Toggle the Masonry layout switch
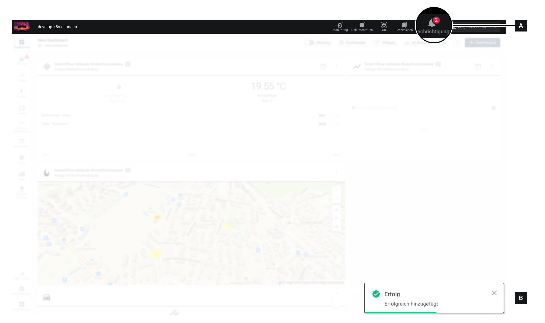Viewport: 545px width, 323px height. (x=309, y=43)
